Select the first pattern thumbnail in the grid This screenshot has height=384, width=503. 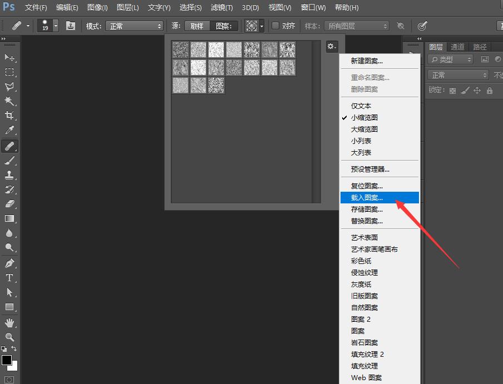(x=180, y=49)
